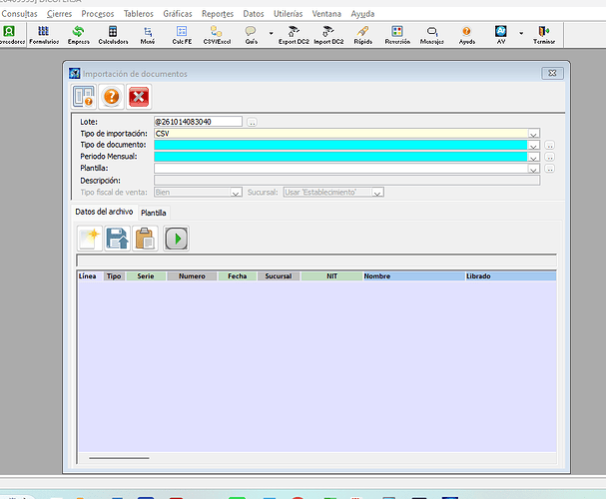Expand the Tipo de importación dropdown
Viewport: 606px width, 499px height.
[x=533, y=134]
